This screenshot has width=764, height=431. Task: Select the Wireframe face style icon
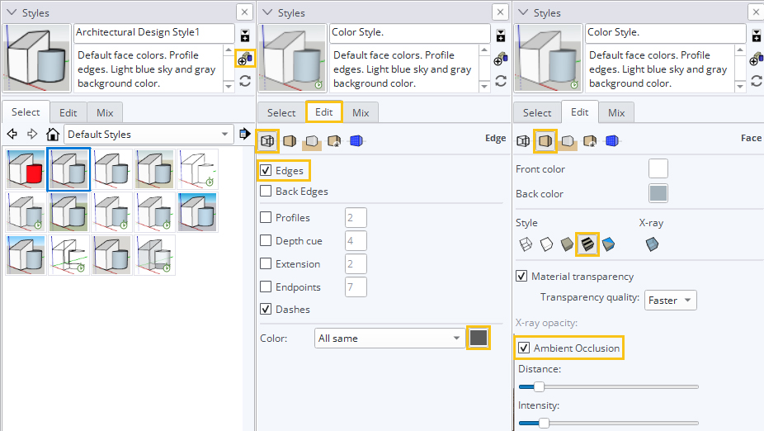(x=525, y=244)
